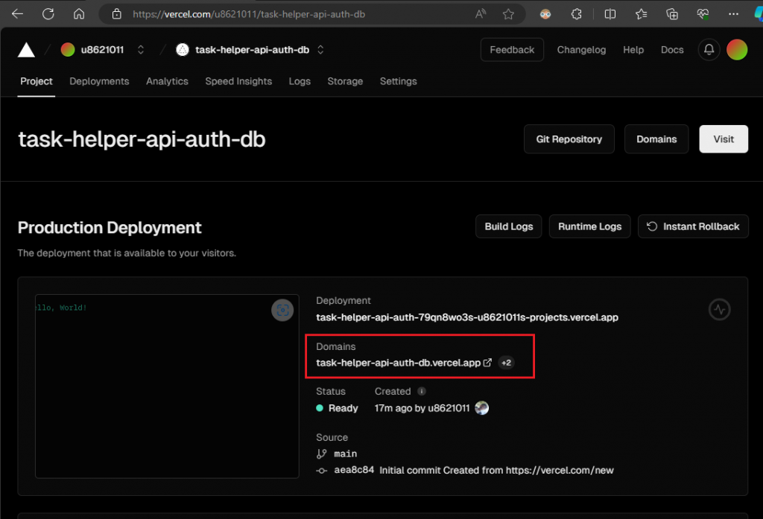Open task-helper-api-auth-db.vercel.app domain link
This screenshot has height=519, width=763.
pos(398,363)
